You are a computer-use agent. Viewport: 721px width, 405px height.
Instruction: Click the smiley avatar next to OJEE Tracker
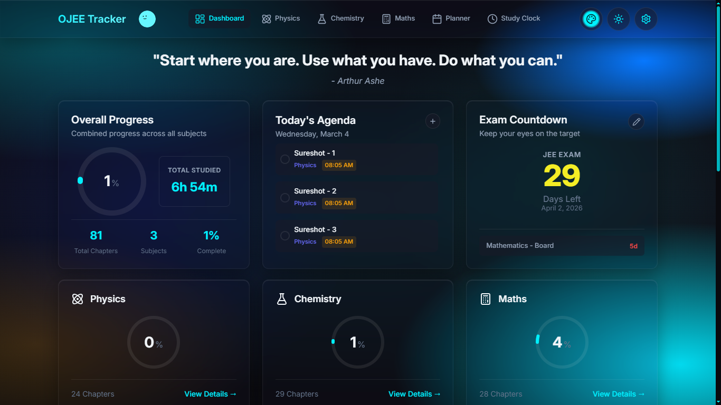(x=147, y=18)
